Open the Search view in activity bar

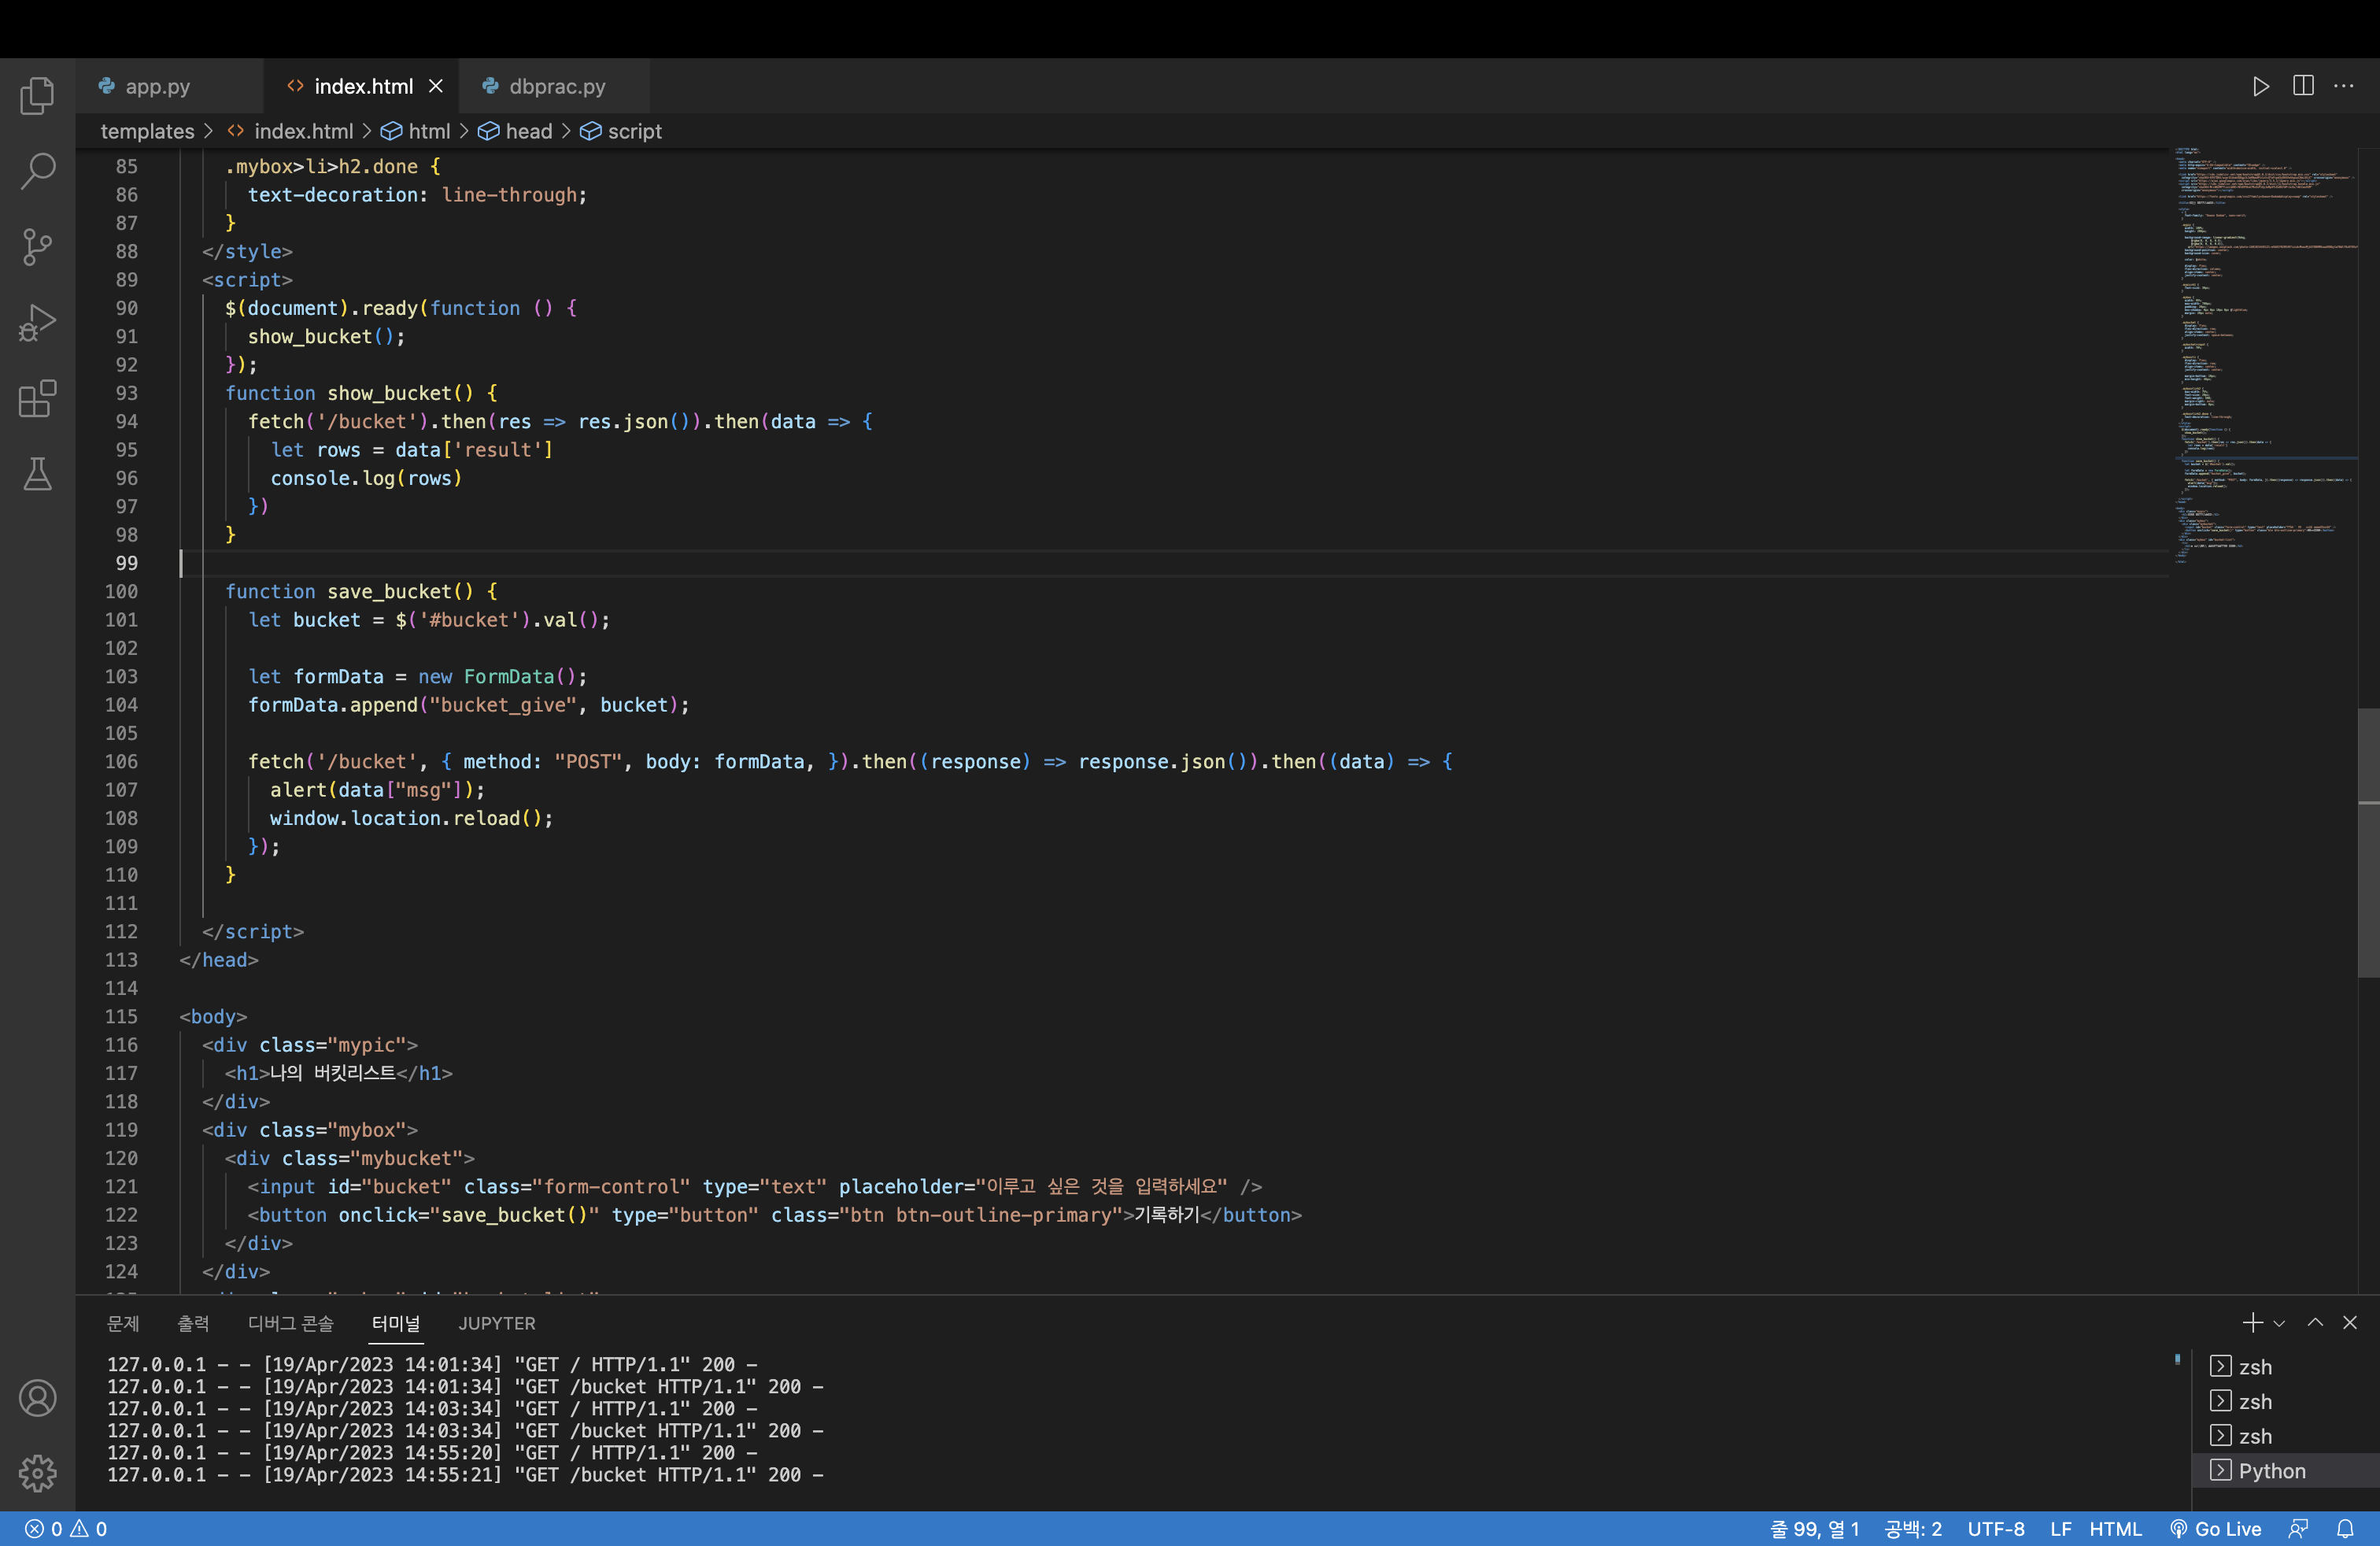pyautogui.click(x=38, y=171)
